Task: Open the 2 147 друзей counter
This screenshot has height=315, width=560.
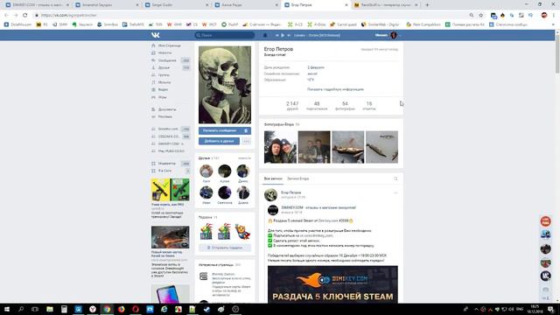Action: [x=292, y=106]
